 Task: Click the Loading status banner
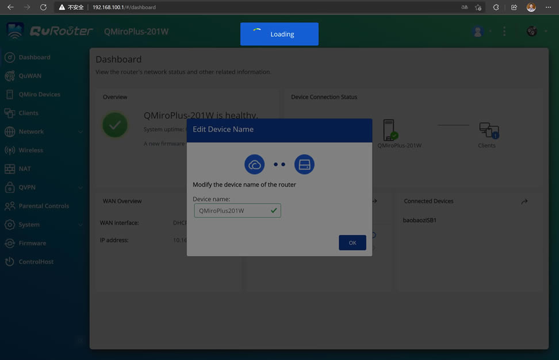coord(279,34)
